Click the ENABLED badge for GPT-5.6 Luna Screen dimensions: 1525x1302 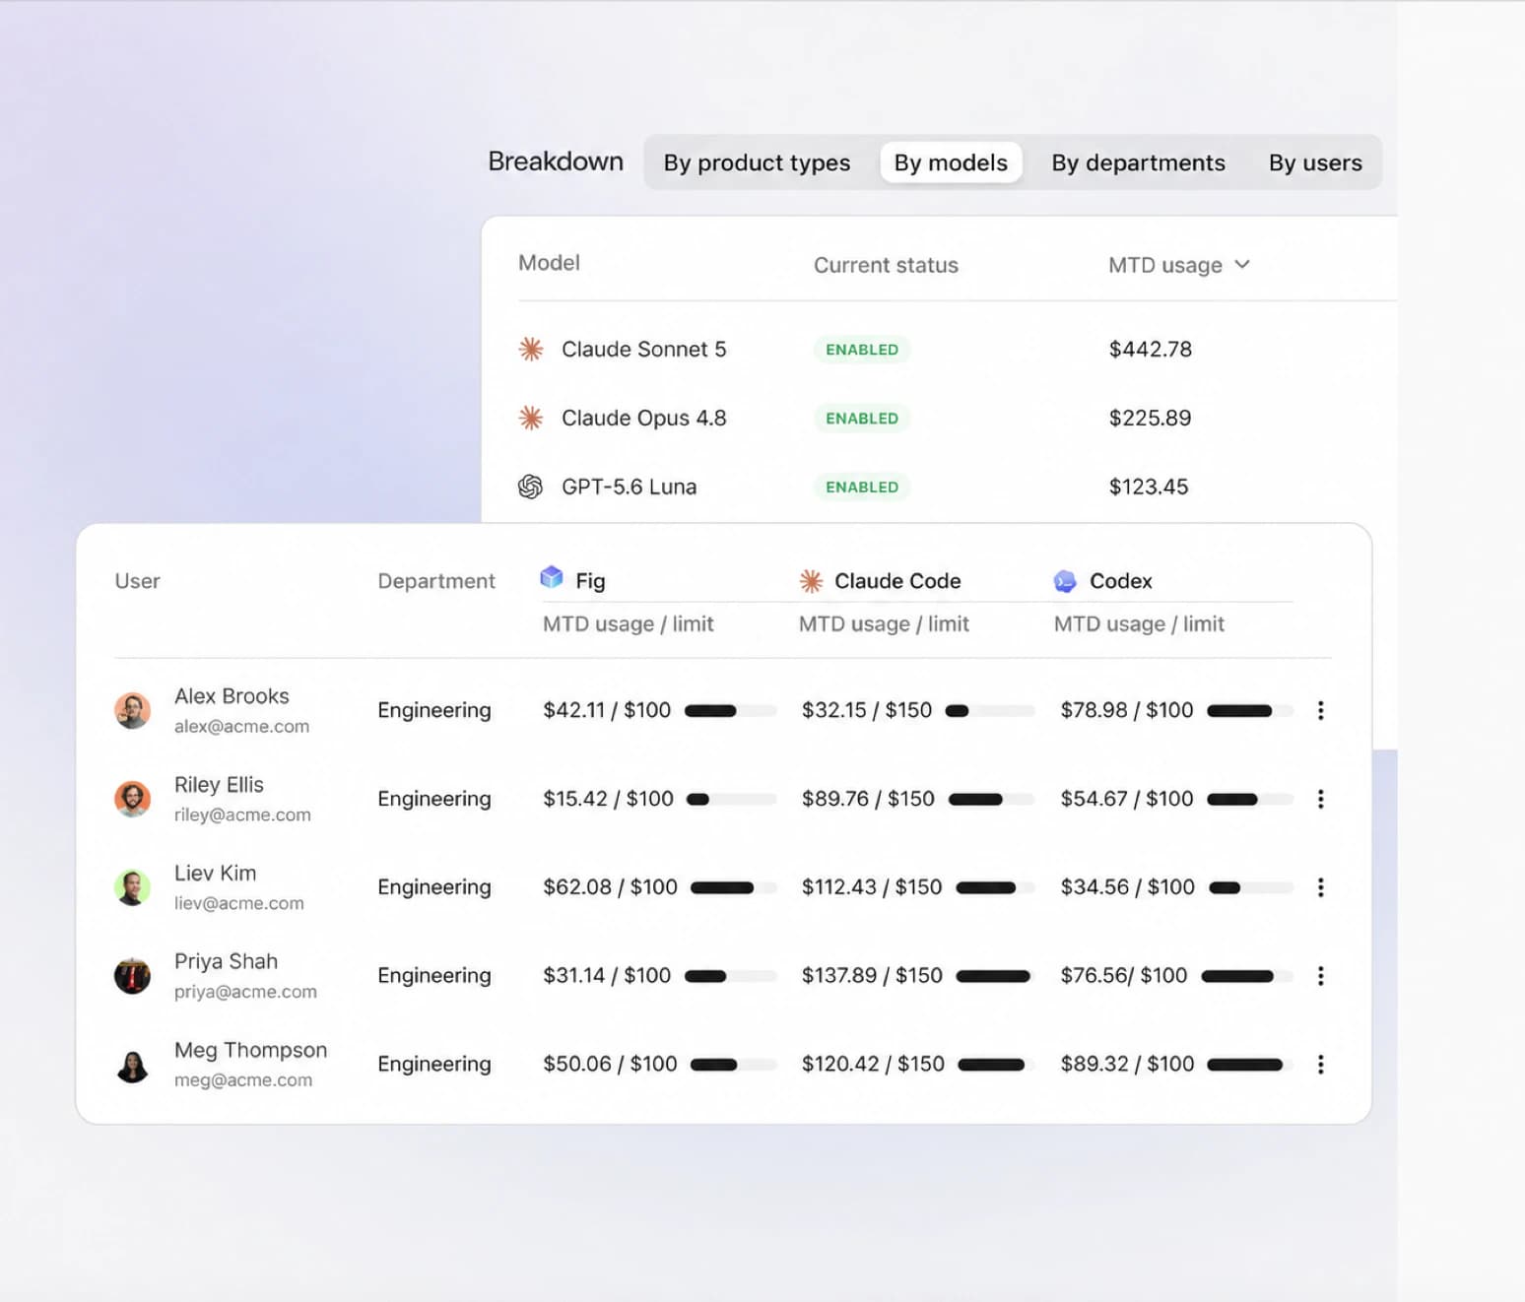pyautogui.click(x=862, y=488)
